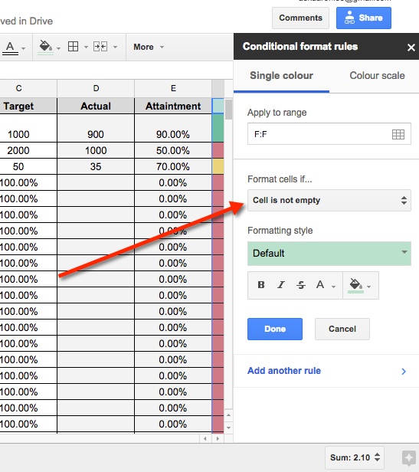
Task: Open the borders dropdown arrow
Action: click(86, 47)
